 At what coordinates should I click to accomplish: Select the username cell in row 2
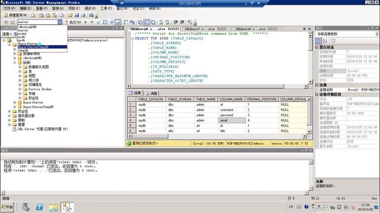click(x=232, y=110)
